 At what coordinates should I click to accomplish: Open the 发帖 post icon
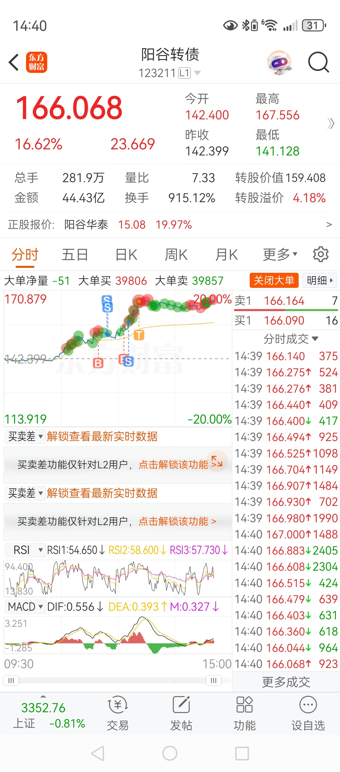[181, 714]
